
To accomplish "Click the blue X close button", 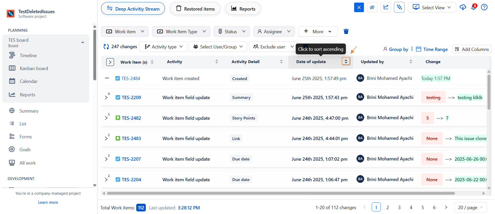I will pos(359,7).
